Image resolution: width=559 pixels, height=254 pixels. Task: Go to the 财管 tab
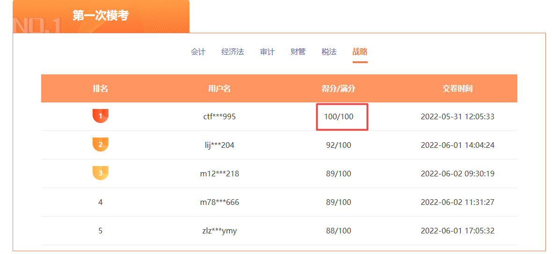(298, 52)
